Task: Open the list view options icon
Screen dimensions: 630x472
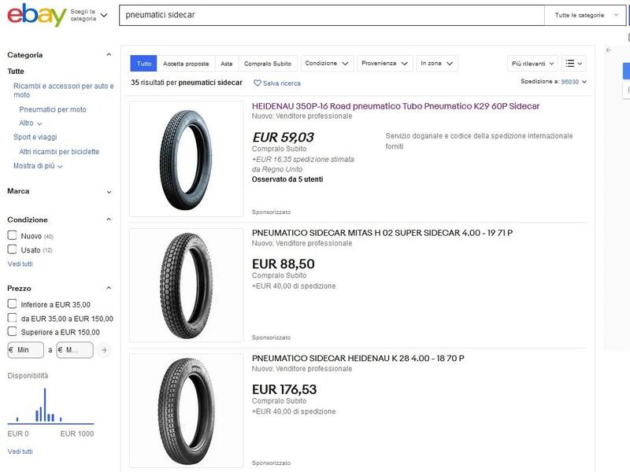Action: coord(575,63)
